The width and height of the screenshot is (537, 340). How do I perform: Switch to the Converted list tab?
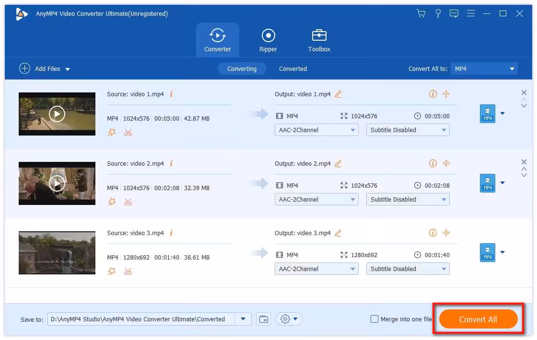point(292,68)
